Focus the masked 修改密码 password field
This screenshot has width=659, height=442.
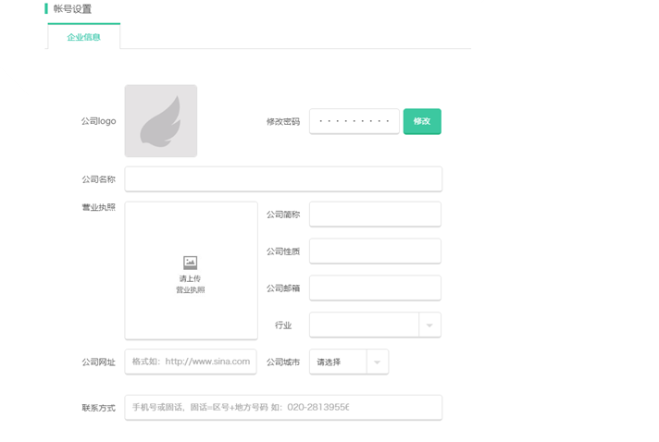[x=354, y=121]
